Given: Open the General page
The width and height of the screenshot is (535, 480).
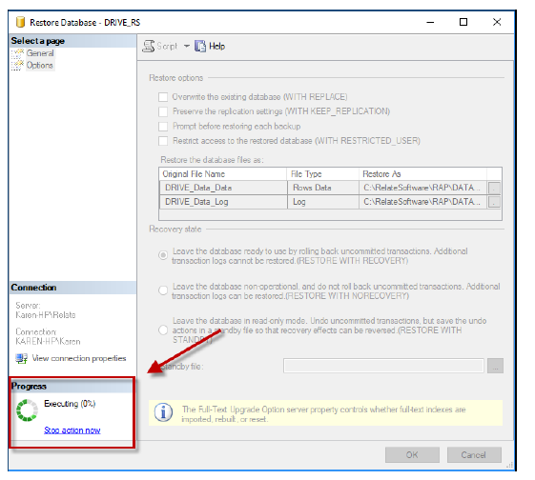Looking at the screenshot, I should (40, 53).
